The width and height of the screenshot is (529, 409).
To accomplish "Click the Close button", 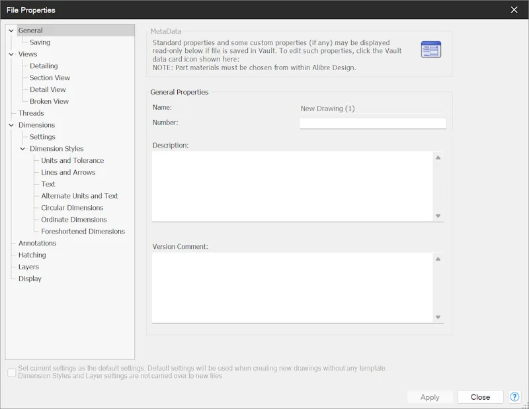I will click(x=480, y=397).
